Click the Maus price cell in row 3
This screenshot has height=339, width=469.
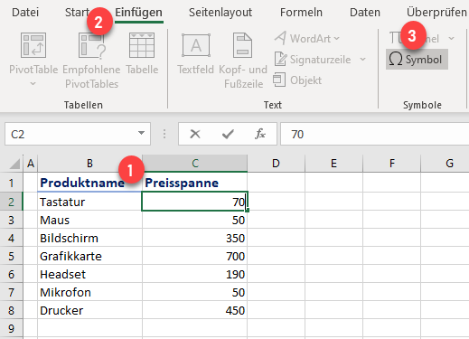[195, 220]
